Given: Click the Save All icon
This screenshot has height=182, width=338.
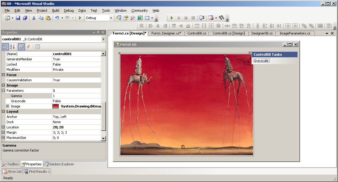Looking at the screenshot, I should pyautogui.click(x=25, y=18).
